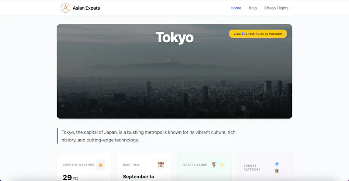Click the 29 °C temperature value

click(70, 178)
